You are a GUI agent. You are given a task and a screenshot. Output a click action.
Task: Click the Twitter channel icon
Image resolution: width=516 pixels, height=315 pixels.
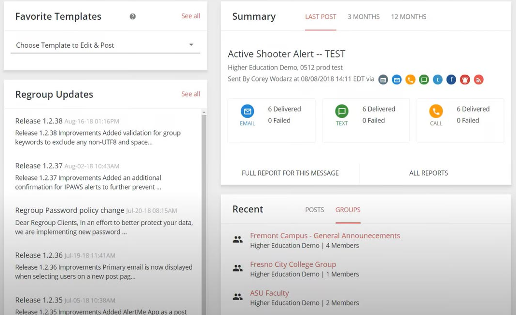(437, 80)
